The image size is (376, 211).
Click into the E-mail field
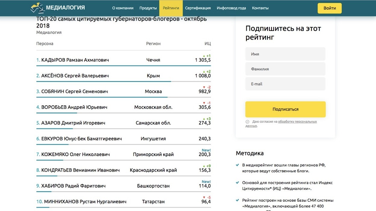(285, 84)
